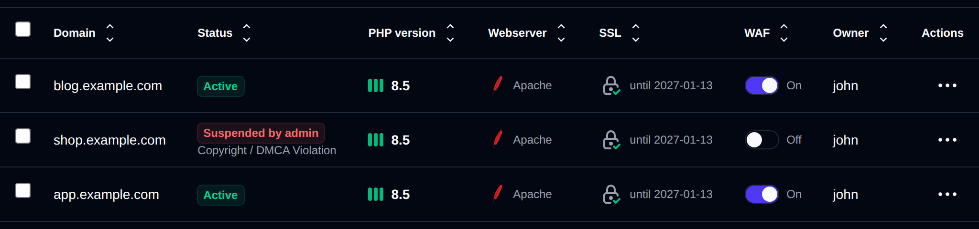Click SSL expiry date for app.example.com
This screenshot has height=229, width=979.
click(671, 194)
